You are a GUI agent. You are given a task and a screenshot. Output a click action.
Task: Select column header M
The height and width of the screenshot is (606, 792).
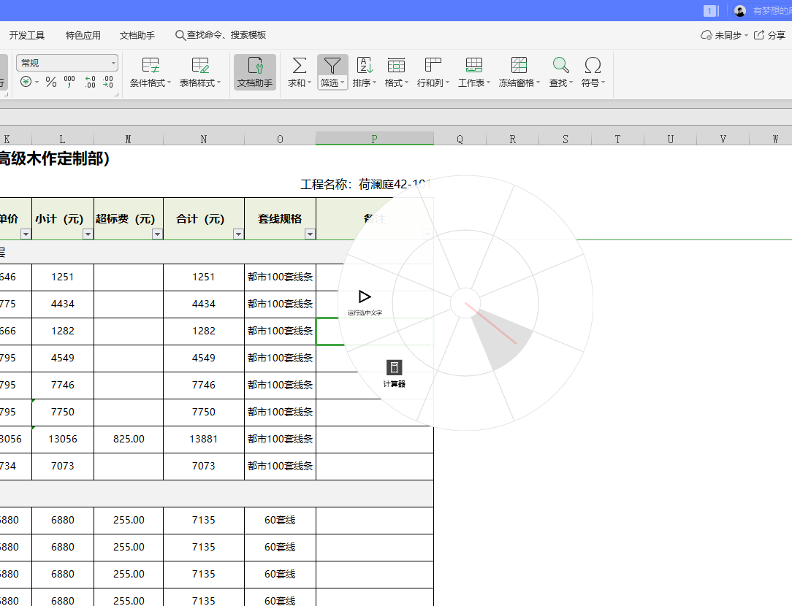point(129,139)
